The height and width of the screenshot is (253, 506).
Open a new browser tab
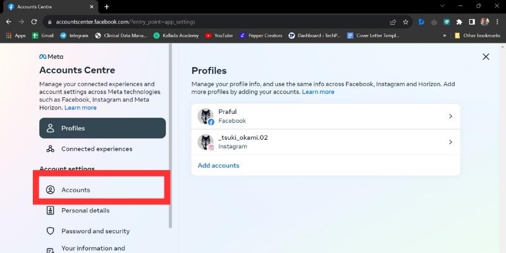click(x=107, y=7)
